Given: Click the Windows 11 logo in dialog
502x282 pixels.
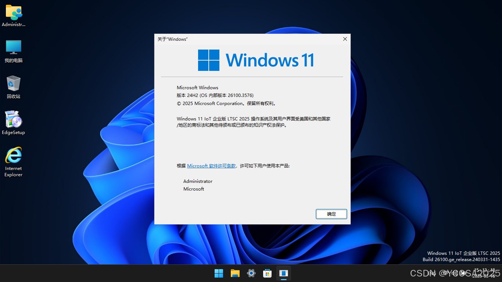Looking at the screenshot, I should pos(256,60).
